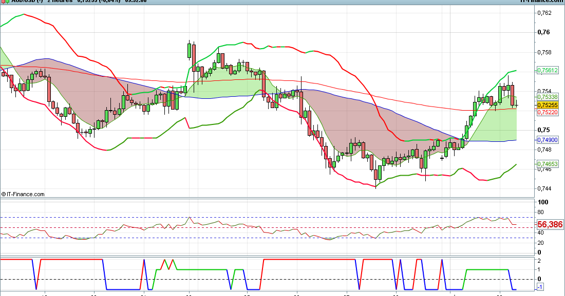Select the 1 level on bottom indicator scale

(539, 270)
